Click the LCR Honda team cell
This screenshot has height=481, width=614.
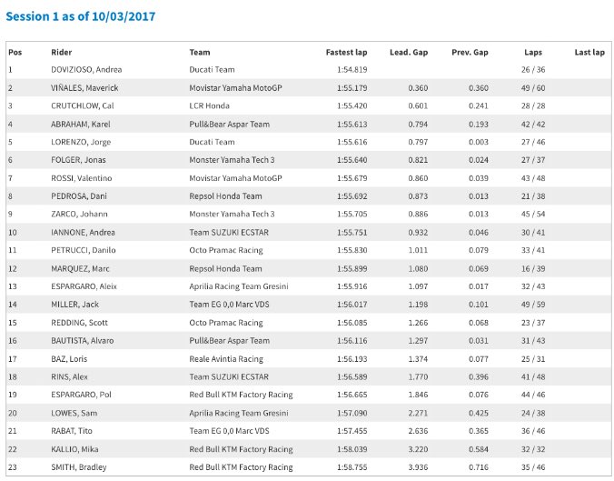pyautogui.click(x=210, y=105)
